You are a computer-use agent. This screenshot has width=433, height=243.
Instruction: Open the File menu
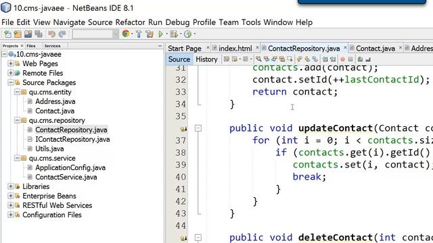click(x=7, y=22)
